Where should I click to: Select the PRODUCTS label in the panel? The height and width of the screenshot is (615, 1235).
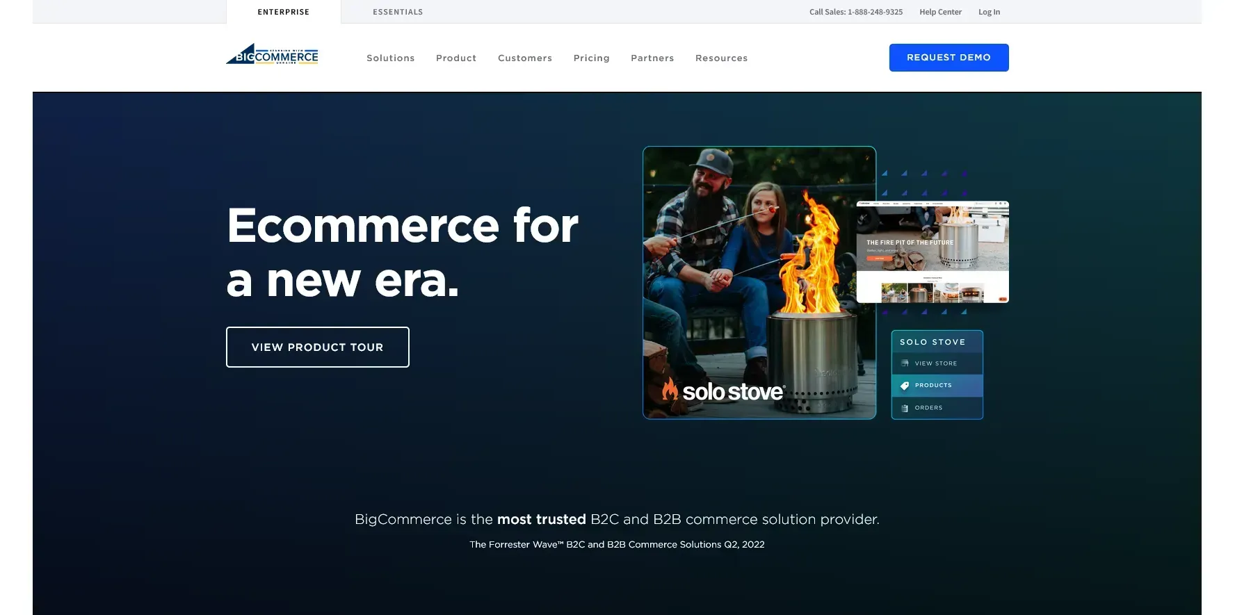coord(933,385)
